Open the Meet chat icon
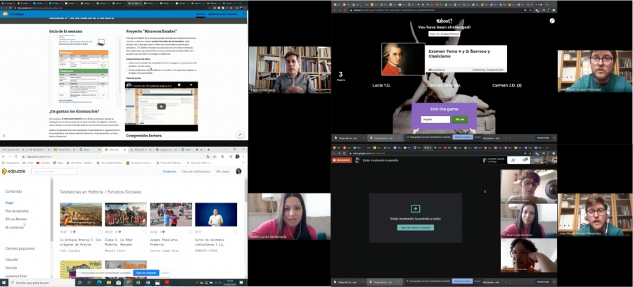The height and width of the screenshot is (287, 633). coord(525,160)
